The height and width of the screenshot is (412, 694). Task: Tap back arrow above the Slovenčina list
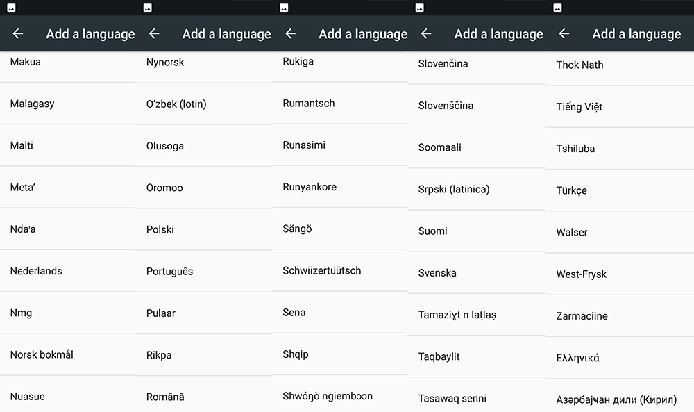pyautogui.click(x=426, y=34)
